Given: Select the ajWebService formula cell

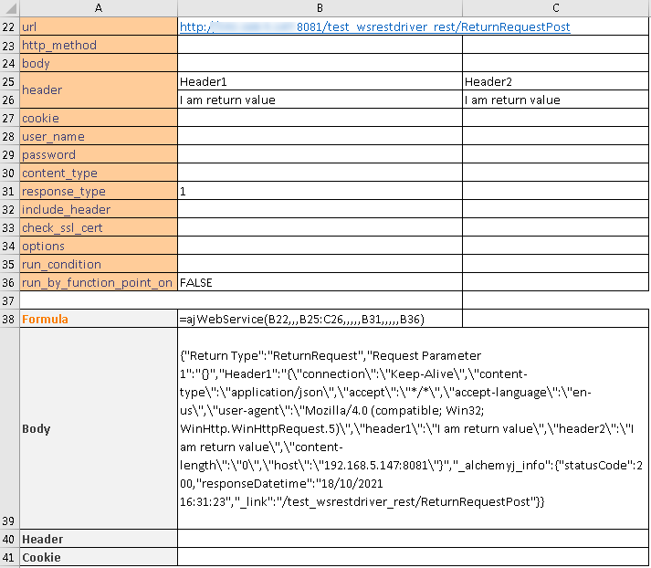Looking at the screenshot, I should (320, 320).
